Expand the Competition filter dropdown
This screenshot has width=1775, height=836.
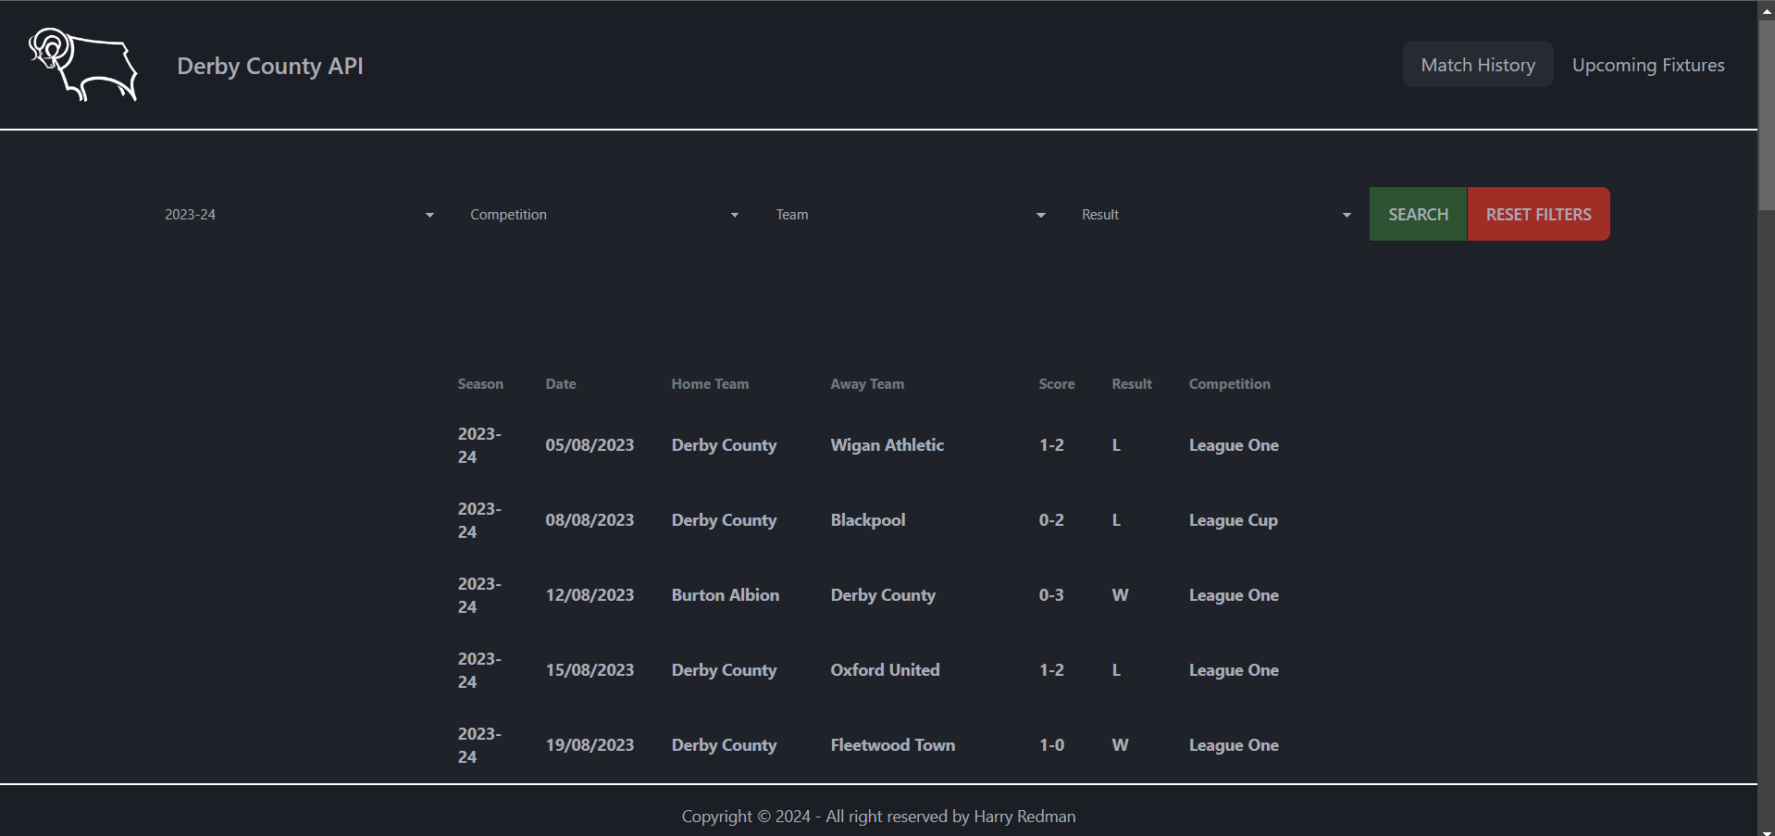click(x=602, y=214)
